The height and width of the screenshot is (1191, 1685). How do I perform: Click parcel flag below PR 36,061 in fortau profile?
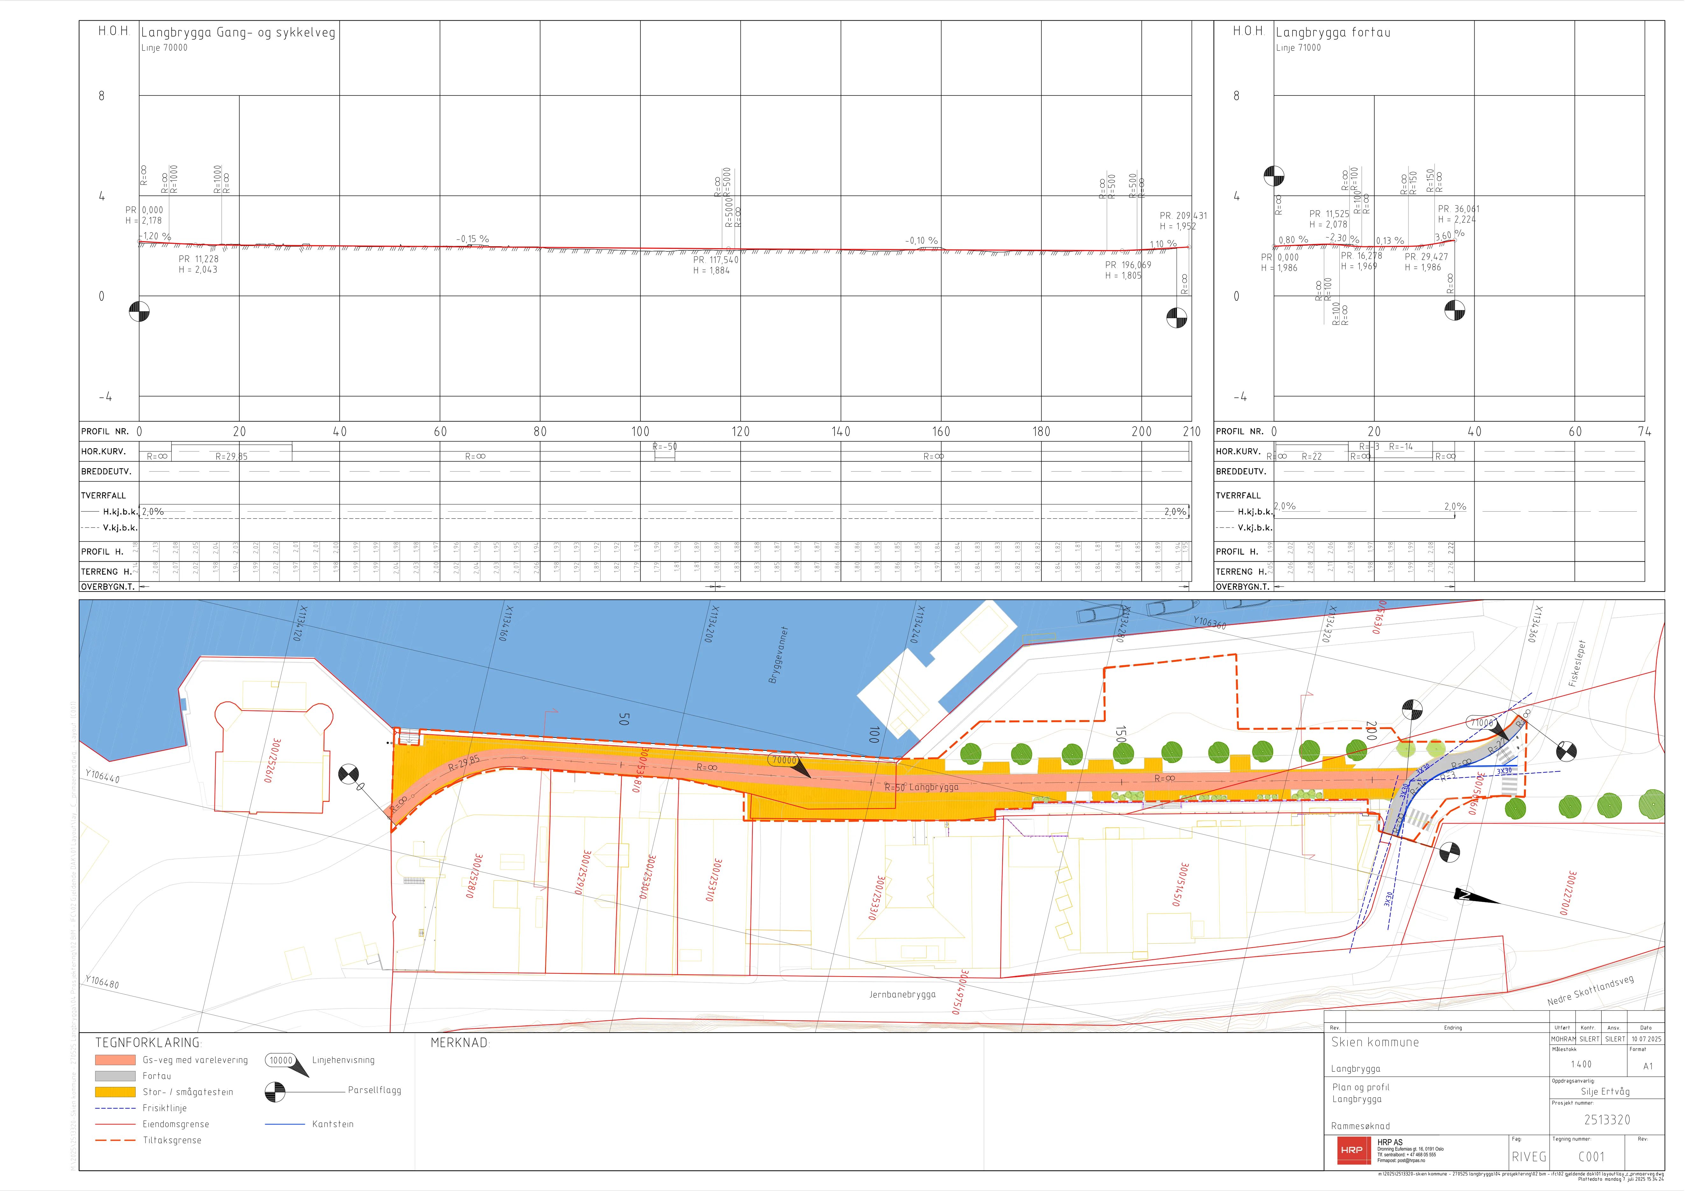(1455, 311)
